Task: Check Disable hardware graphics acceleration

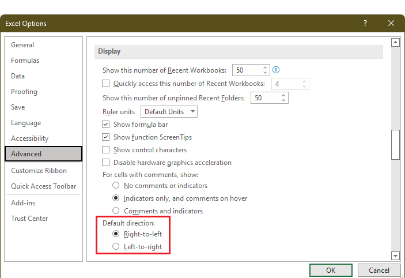Action: tap(105, 163)
